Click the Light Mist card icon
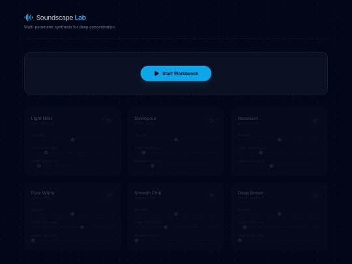The width and height of the screenshot is (352, 264). pos(108,121)
